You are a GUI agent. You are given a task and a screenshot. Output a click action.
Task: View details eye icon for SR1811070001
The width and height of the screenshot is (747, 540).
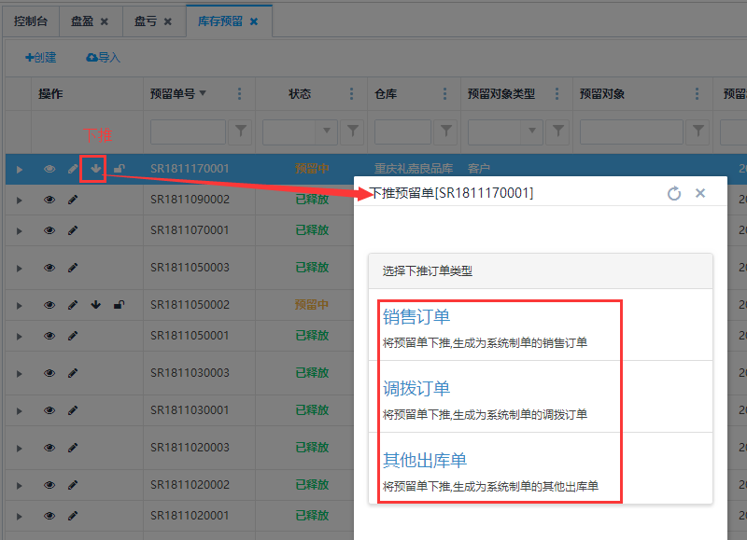click(x=49, y=230)
